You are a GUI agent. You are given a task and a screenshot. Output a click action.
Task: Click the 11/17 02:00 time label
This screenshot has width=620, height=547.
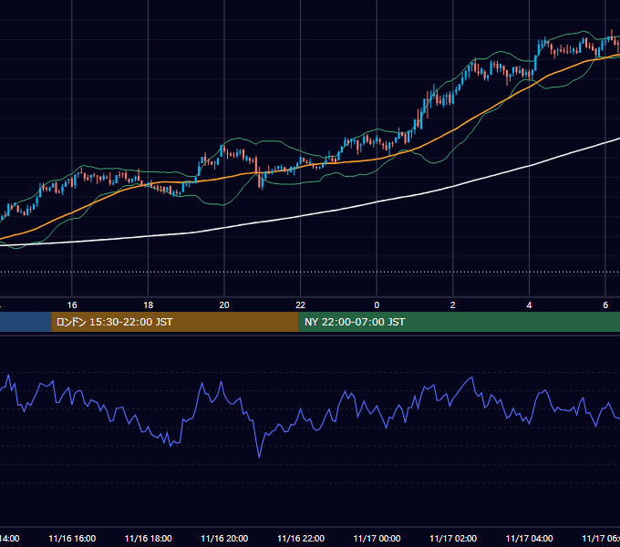pos(453,539)
